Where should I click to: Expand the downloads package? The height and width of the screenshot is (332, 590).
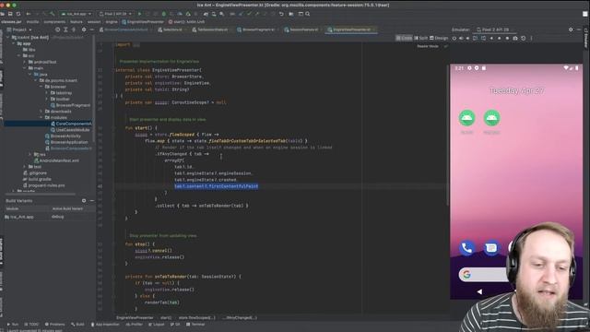click(41, 112)
